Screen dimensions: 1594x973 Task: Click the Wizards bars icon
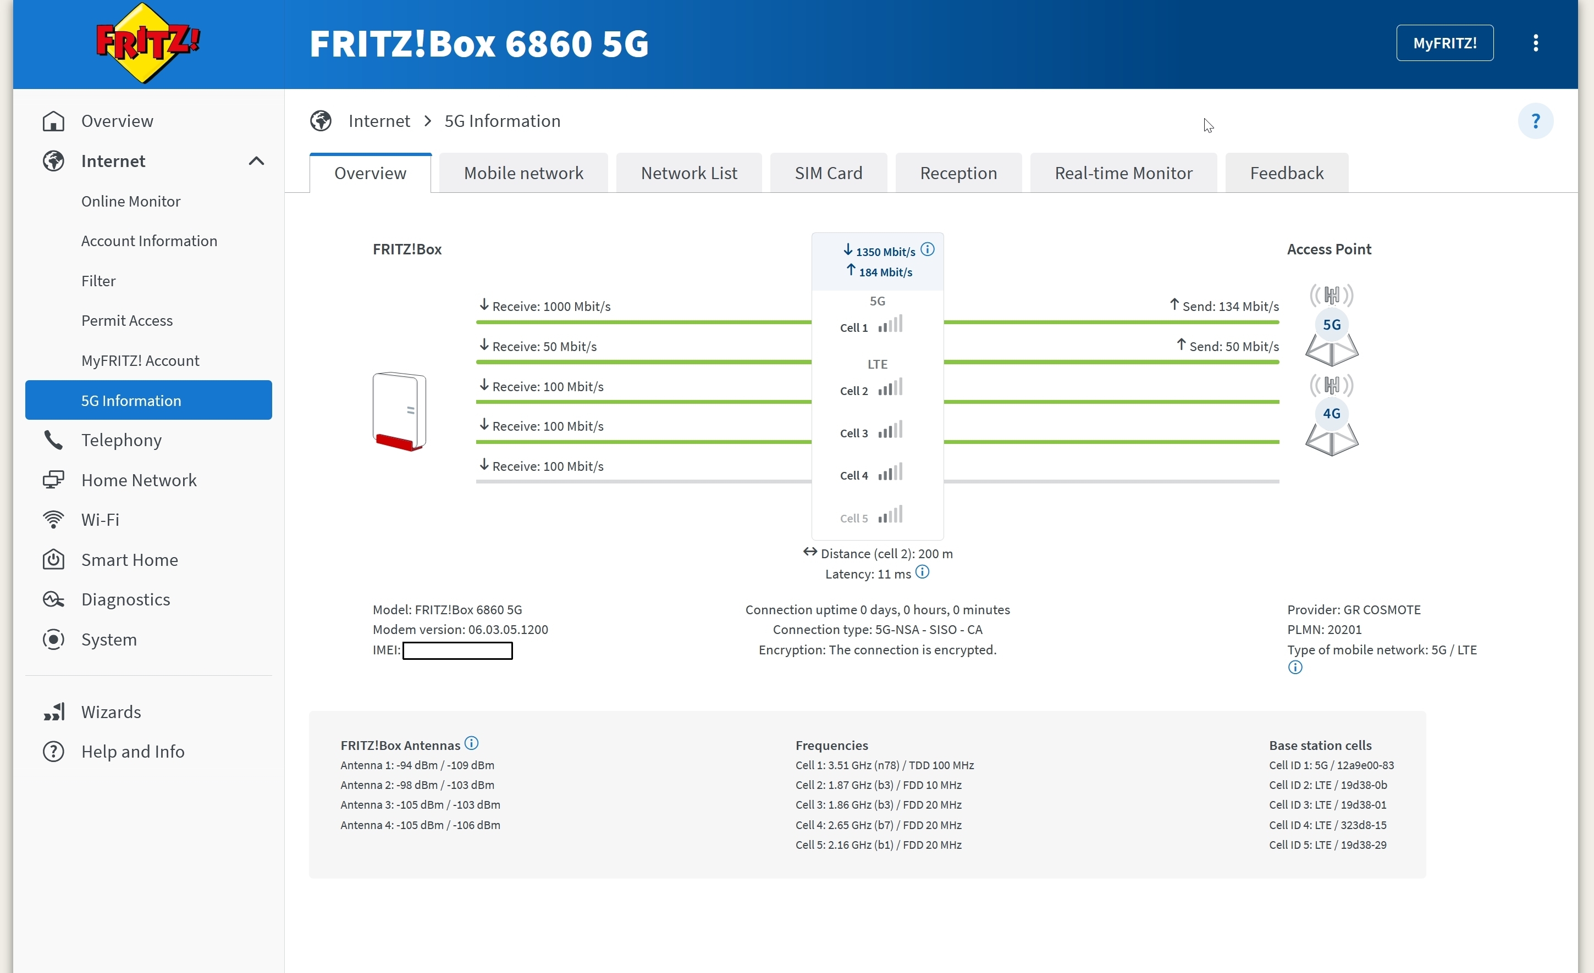tap(54, 712)
